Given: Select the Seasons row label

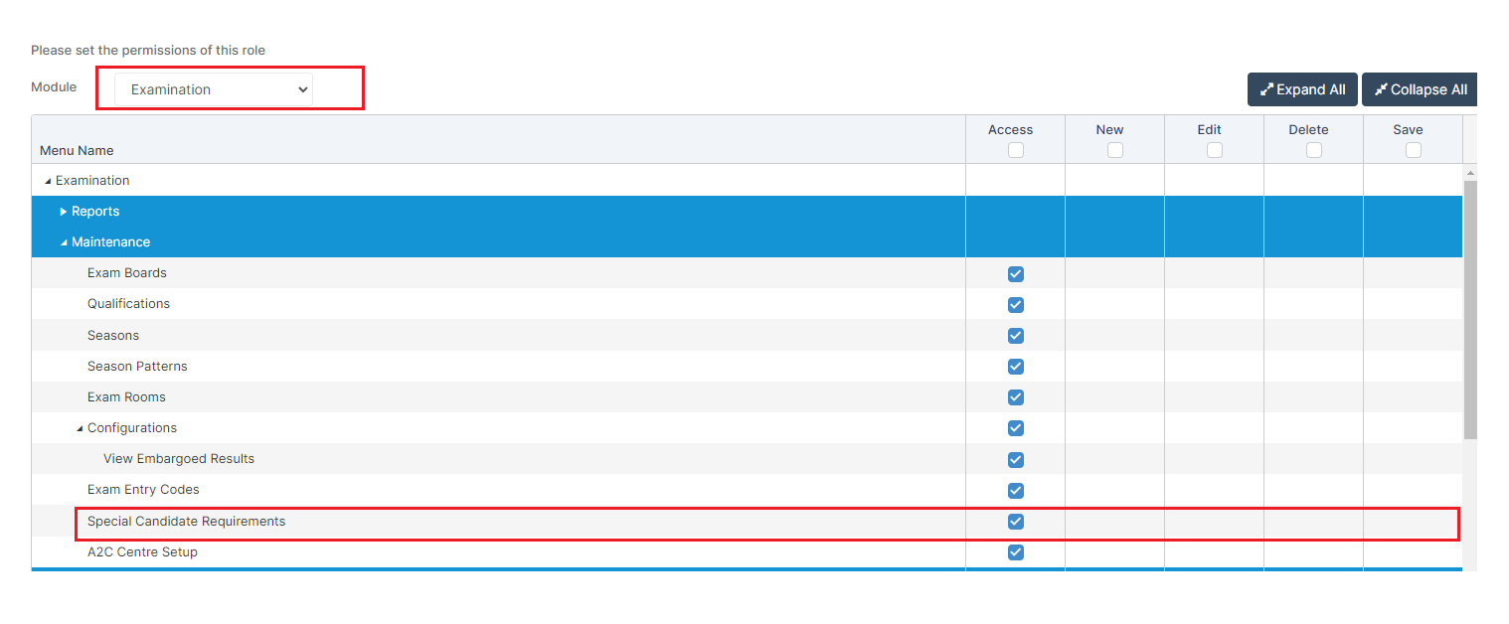Looking at the screenshot, I should [x=113, y=336].
